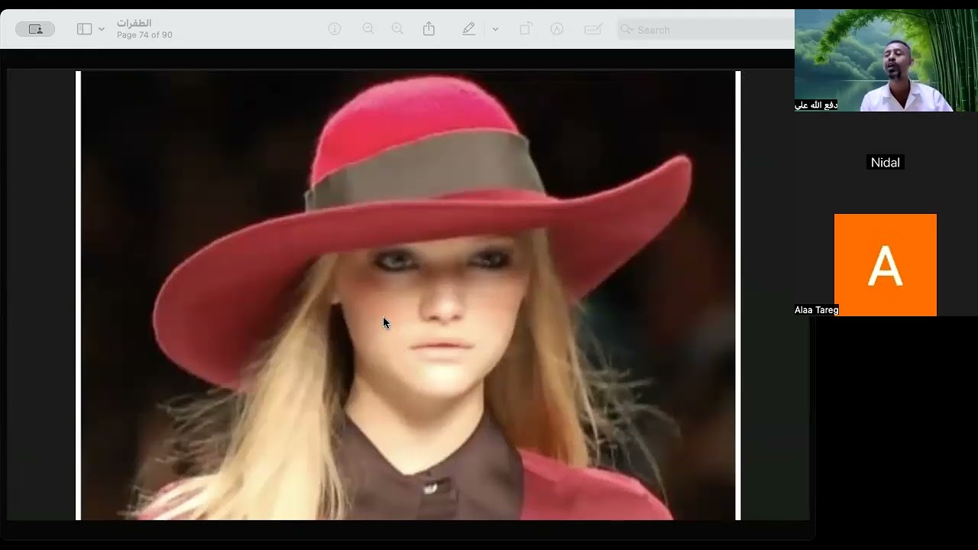The width and height of the screenshot is (978, 550).
Task: Expand the highlight color options chevron
Action: click(x=495, y=29)
